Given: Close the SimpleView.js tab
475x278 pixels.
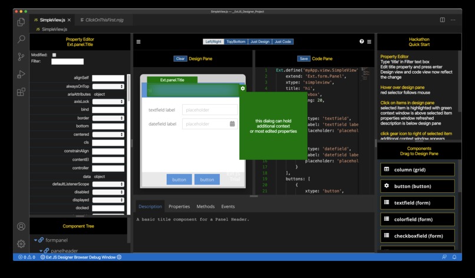Looking at the screenshot, I should pos(69,20).
